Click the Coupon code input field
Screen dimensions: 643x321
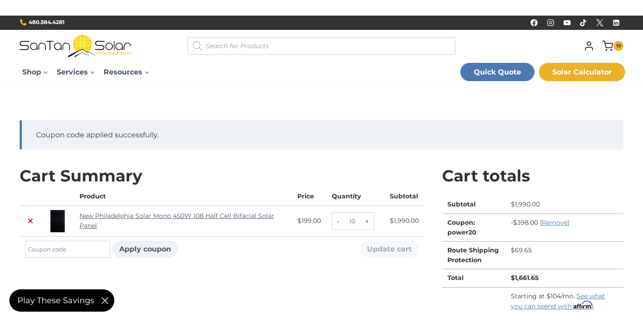tap(67, 249)
